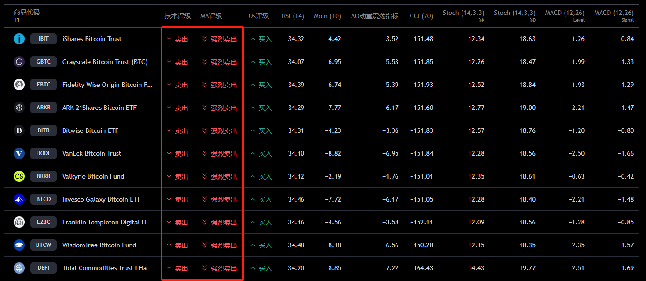The width and height of the screenshot is (646, 281).
Task: Select the iShares Bitcoin Trust name
Action: click(x=92, y=39)
